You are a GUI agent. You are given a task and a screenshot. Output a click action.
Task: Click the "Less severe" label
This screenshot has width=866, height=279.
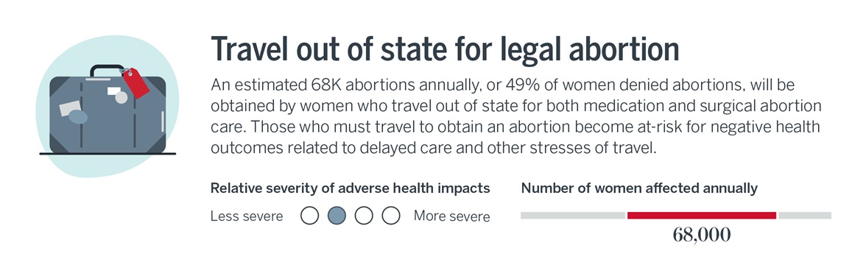tap(246, 216)
